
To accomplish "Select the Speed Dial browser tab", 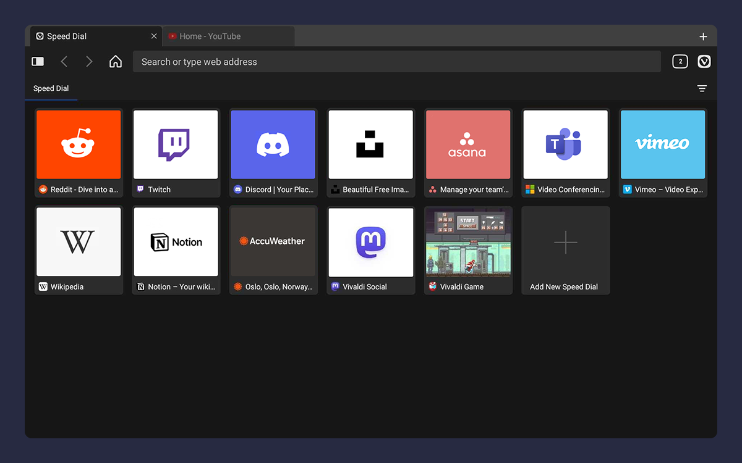I will (96, 36).
